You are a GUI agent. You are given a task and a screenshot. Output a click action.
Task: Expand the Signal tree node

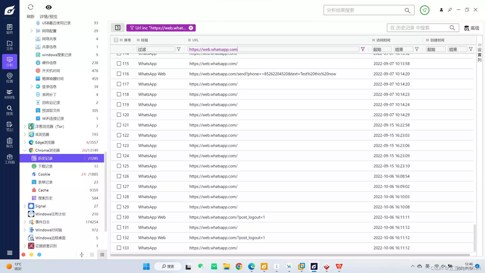click(x=25, y=206)
